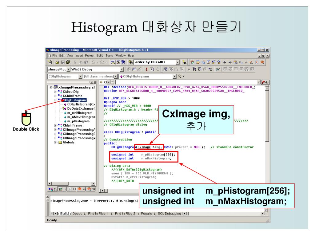Viewport: 315px width, 236px height.
Task: Click the New Text File toolbar icon
Action: pos(50,62)
